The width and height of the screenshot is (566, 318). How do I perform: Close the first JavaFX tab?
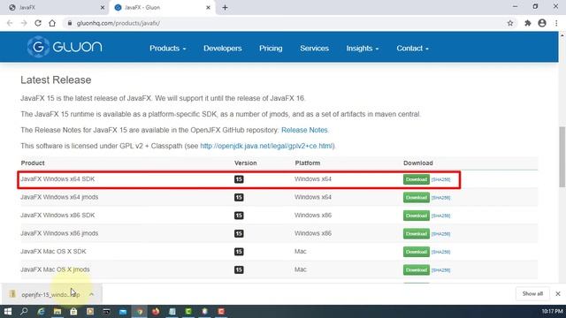coord(103,8)
